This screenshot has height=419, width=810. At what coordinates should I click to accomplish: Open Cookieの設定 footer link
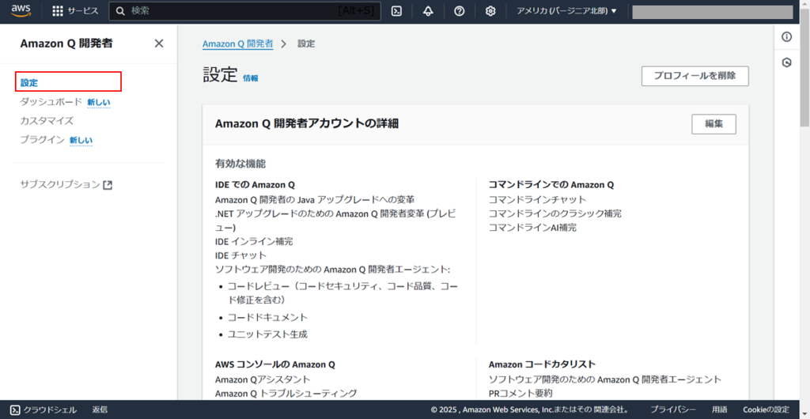[x=766, y=410]
